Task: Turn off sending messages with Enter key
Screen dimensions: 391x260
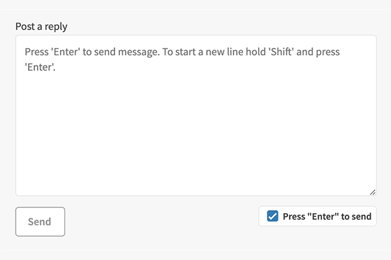Action: [273, 216]
